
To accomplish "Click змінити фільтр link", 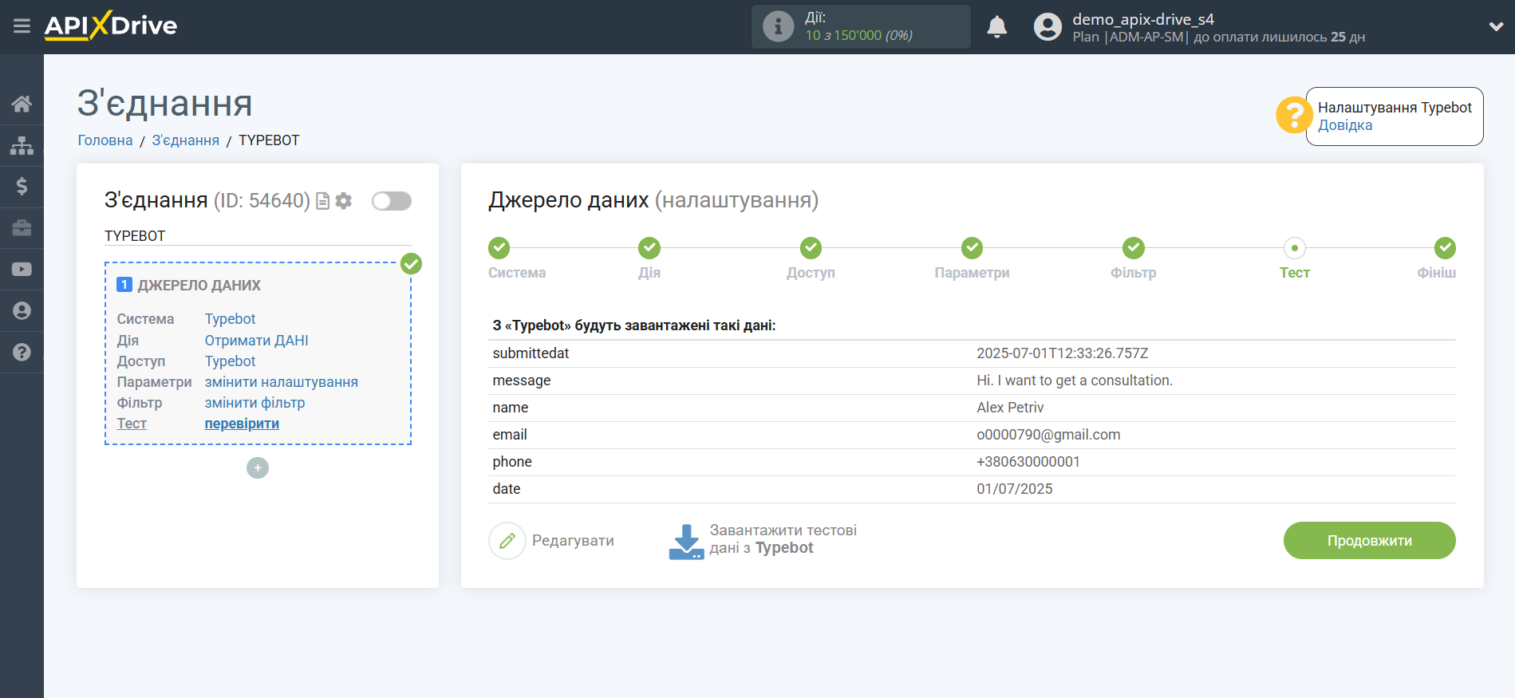I will click(x=254, y=403).
